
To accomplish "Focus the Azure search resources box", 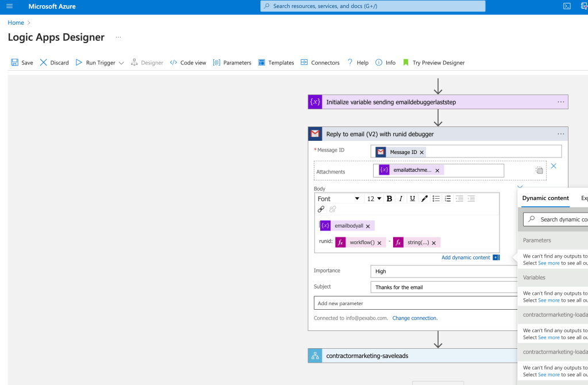I will pos(373,6).
